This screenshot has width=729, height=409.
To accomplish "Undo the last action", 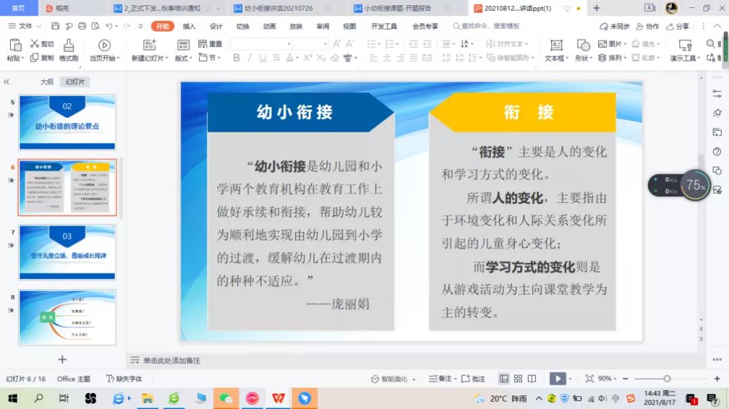I will click(109, 26).
